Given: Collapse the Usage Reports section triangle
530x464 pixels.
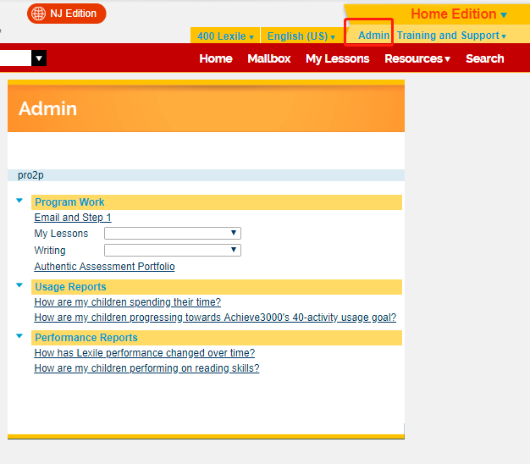Looking at the screenshot, I should tap(19, 285).
